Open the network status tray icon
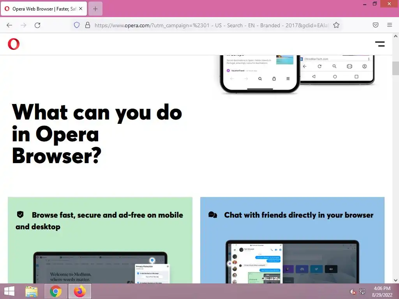399x299 pixels. 362,291
